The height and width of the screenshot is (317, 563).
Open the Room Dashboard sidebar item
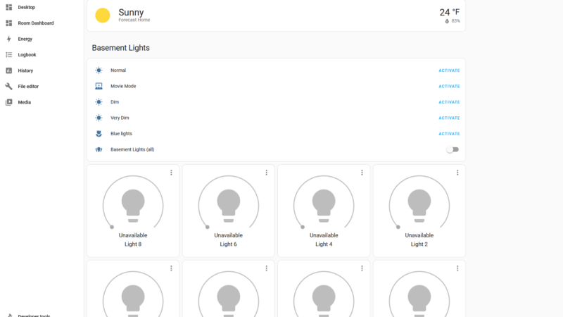[x=35, y=23]
